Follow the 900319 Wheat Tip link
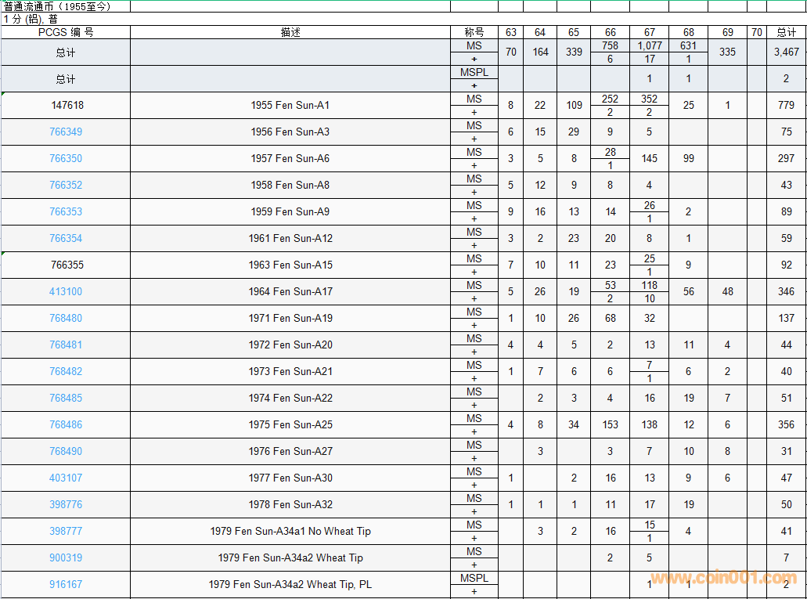The width and height of the screenshot is (807, 599). pyautogui.click(x=66, y=558)
